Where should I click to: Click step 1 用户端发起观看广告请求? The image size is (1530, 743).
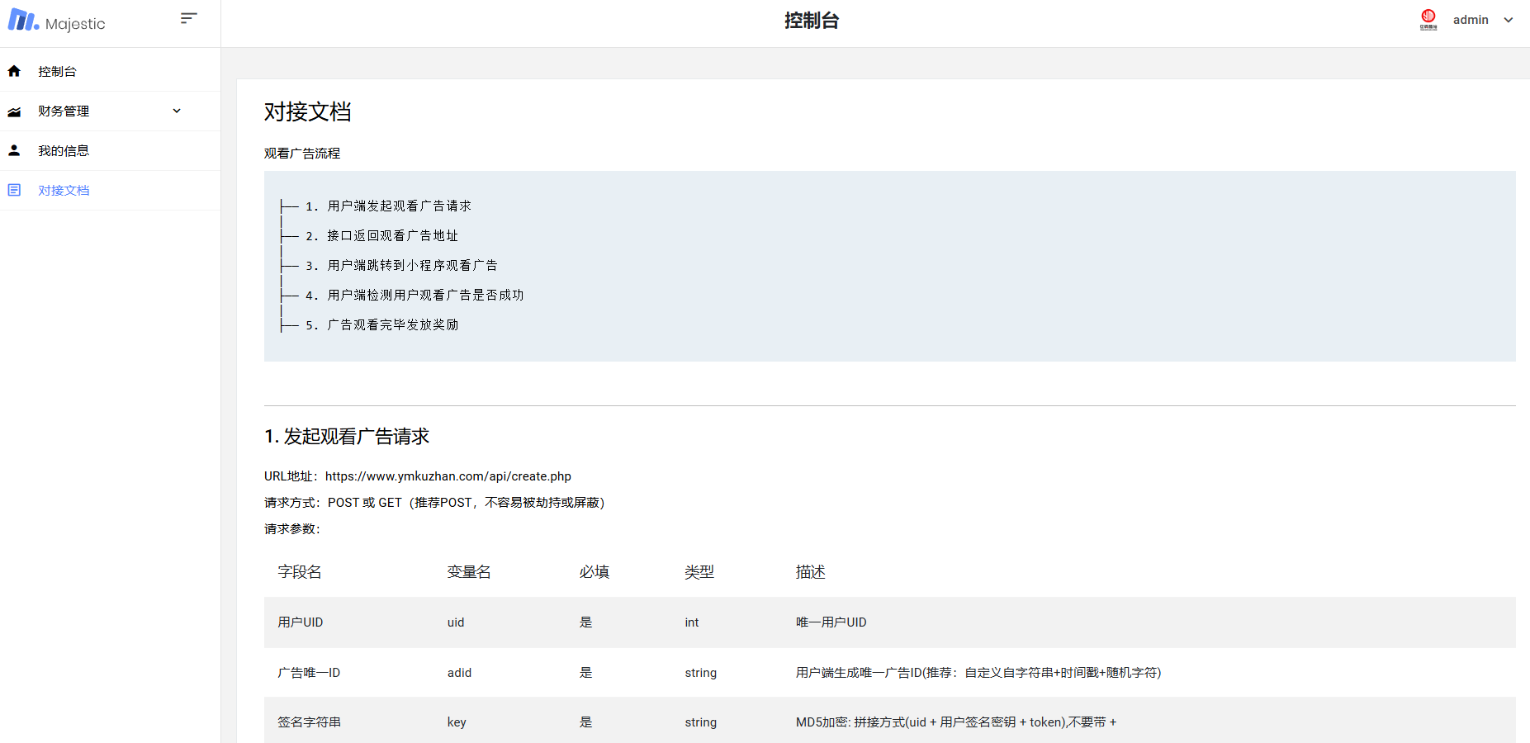(388, 206)
